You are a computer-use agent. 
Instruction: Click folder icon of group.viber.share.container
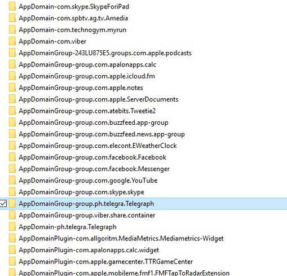pyautogui.click(x=12, y=215)
